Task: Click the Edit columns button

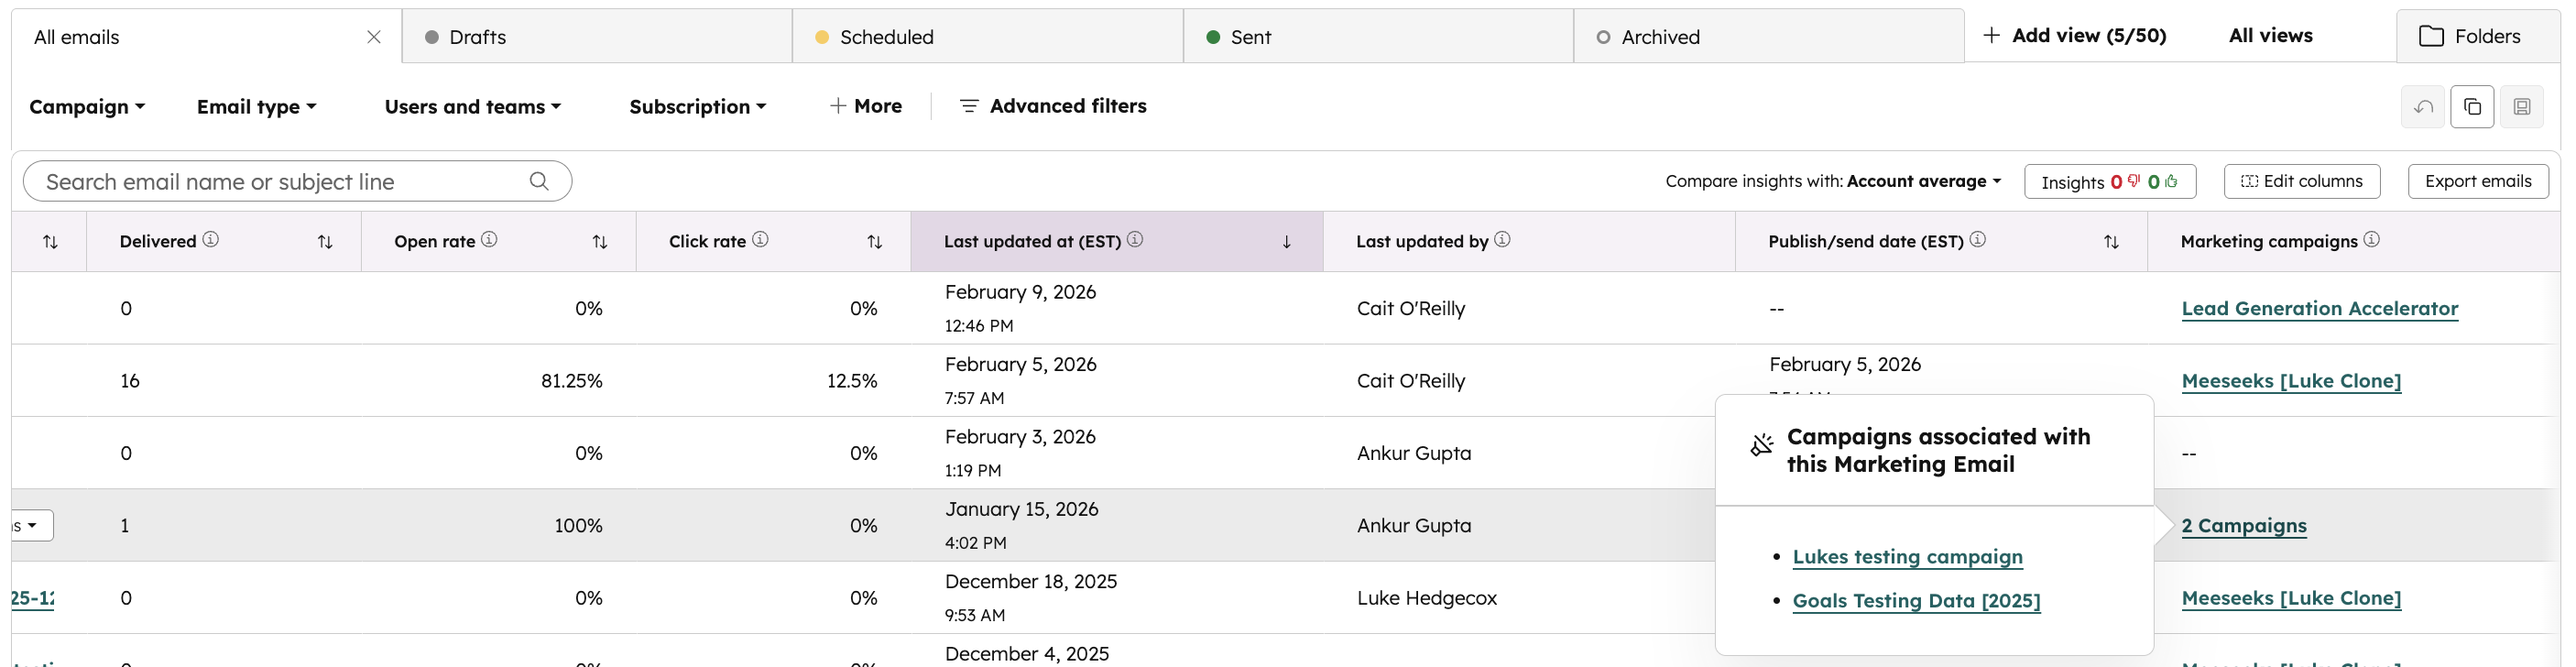Action: pyautogui.click(x=2302, y=181)
